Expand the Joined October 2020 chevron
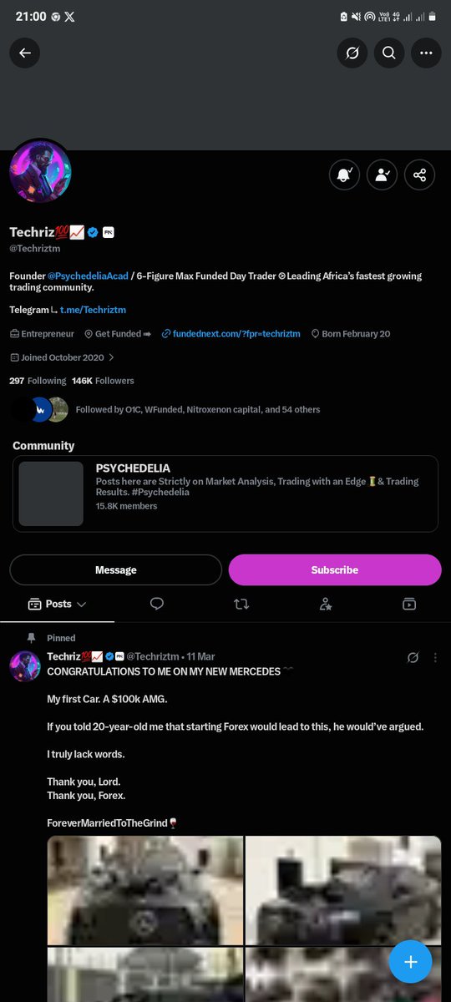This screenshot has height=1002, width=451. 112,357
